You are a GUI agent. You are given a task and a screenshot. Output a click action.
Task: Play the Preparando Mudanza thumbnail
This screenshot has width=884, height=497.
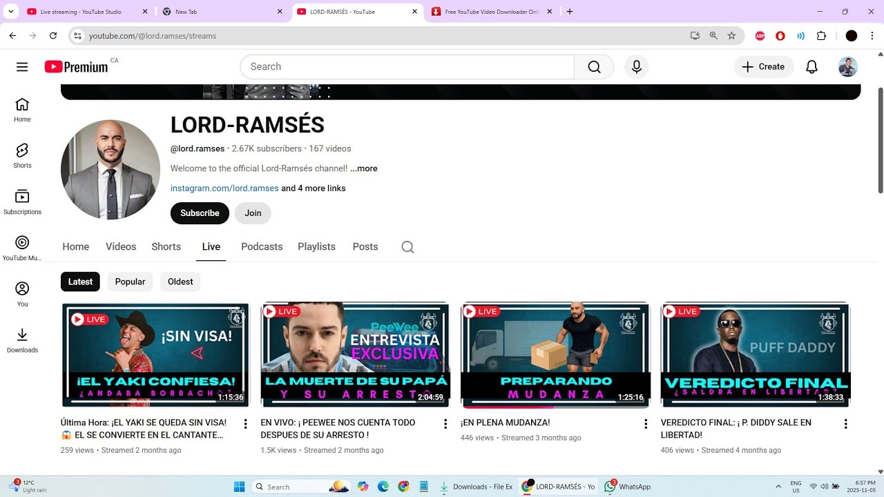pos(555,355)
